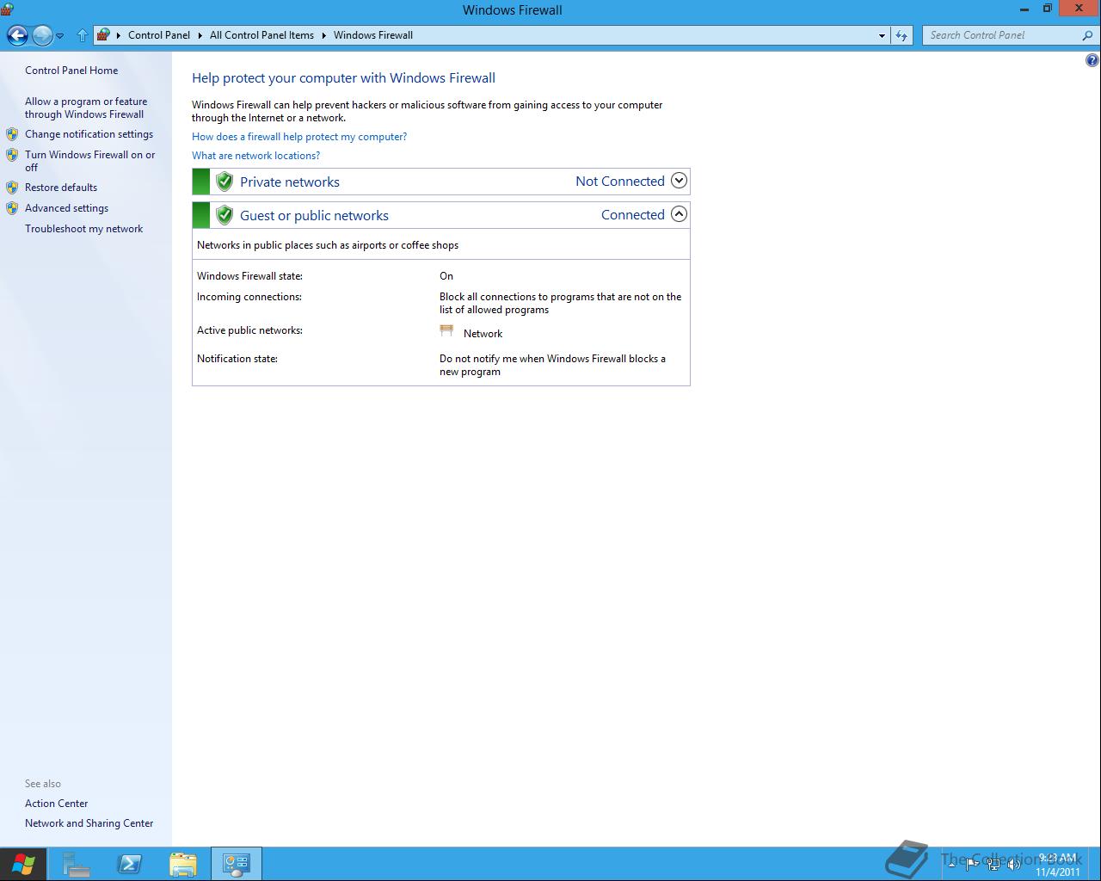Click green shield icon for Guest or public networks
Viewport: 1101px width, 881px height.
click(x=225, y=215)
